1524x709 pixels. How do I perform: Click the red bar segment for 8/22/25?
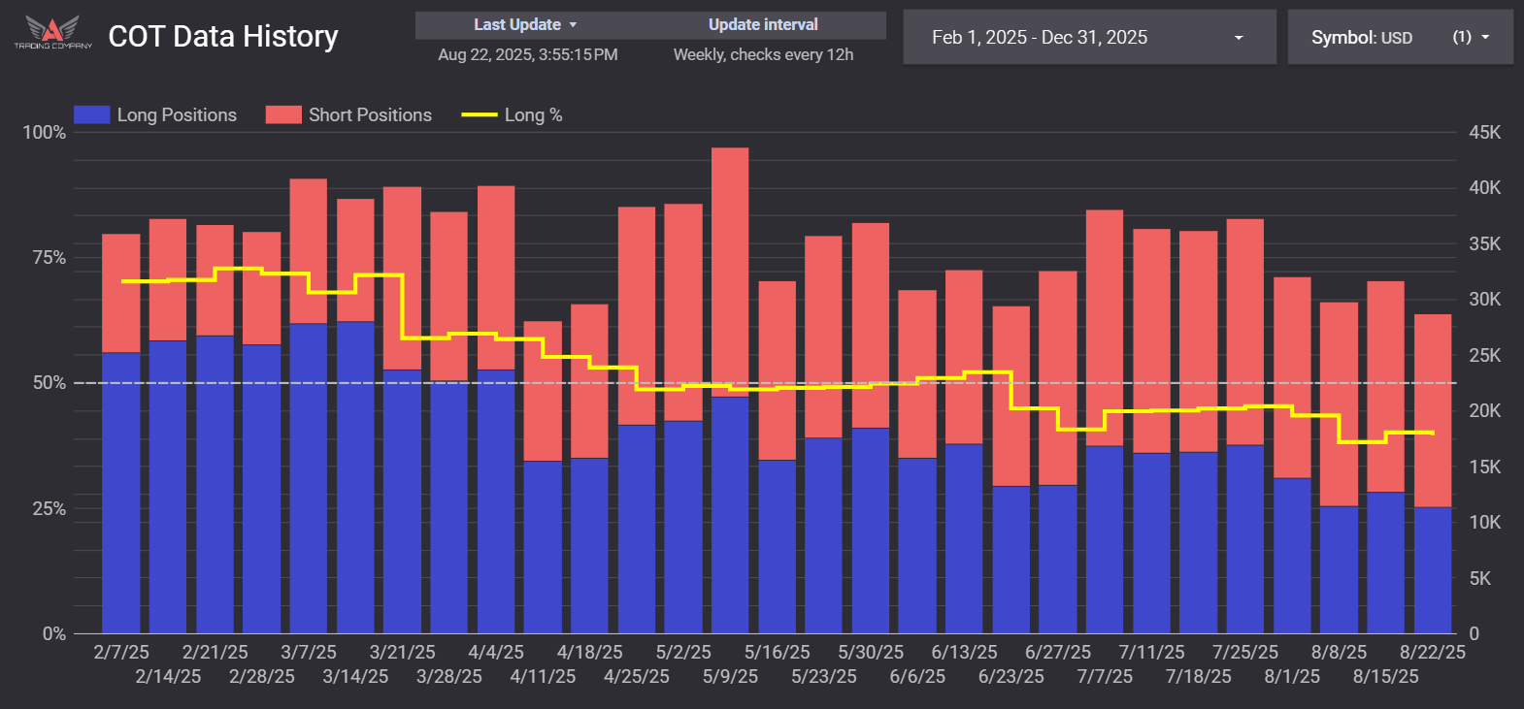1433,409
